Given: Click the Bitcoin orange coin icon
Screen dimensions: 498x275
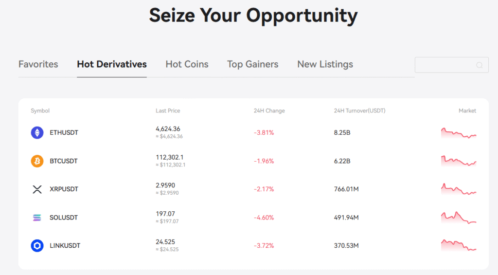Looking at the screenshot, I should point(37,161).
